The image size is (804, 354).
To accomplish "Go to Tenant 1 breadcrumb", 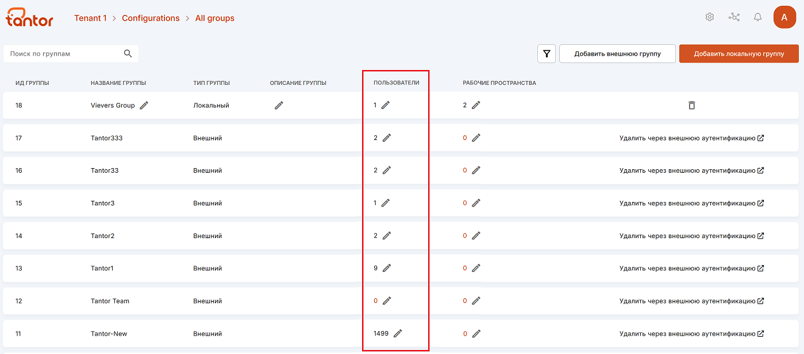I will click(90, 18).
